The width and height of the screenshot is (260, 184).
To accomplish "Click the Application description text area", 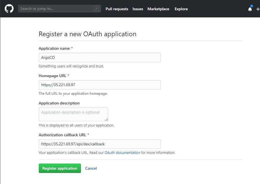I will [73, 114].
